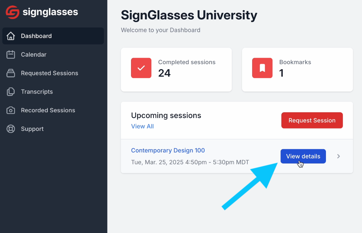Click the Dashboard home icon
The height and width of the screenshot is (233, 362).
(x=11, y=36)
